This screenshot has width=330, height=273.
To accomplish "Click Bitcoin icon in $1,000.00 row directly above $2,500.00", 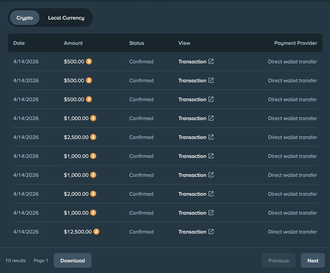I will click(93, 118).
